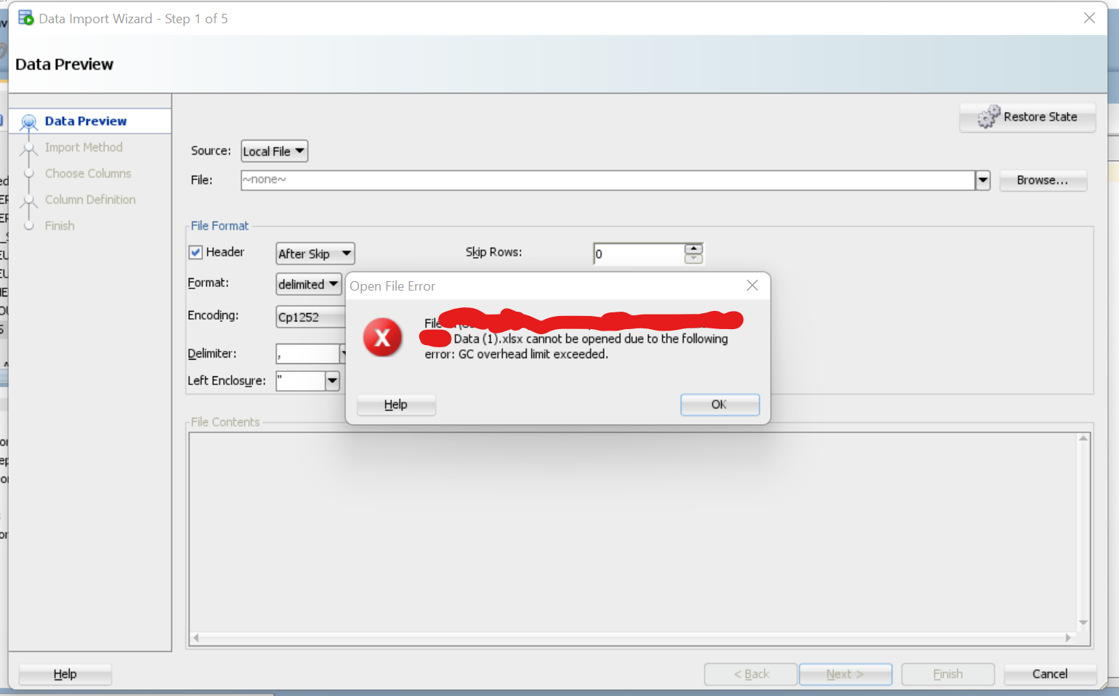Click the Cancel button in wizard
The height and width of the screenshot is (696, 1119).
1050,674
